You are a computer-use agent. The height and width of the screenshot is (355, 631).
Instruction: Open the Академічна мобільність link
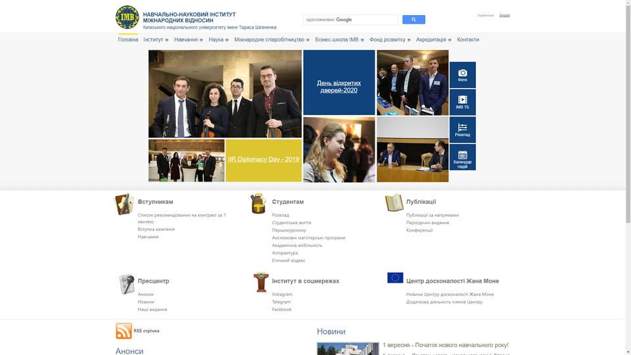[297, 245]
